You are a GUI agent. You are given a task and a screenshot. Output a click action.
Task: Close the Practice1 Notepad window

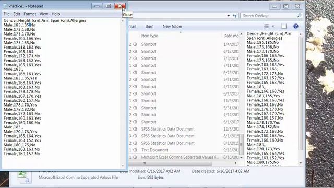coord(120,6)
